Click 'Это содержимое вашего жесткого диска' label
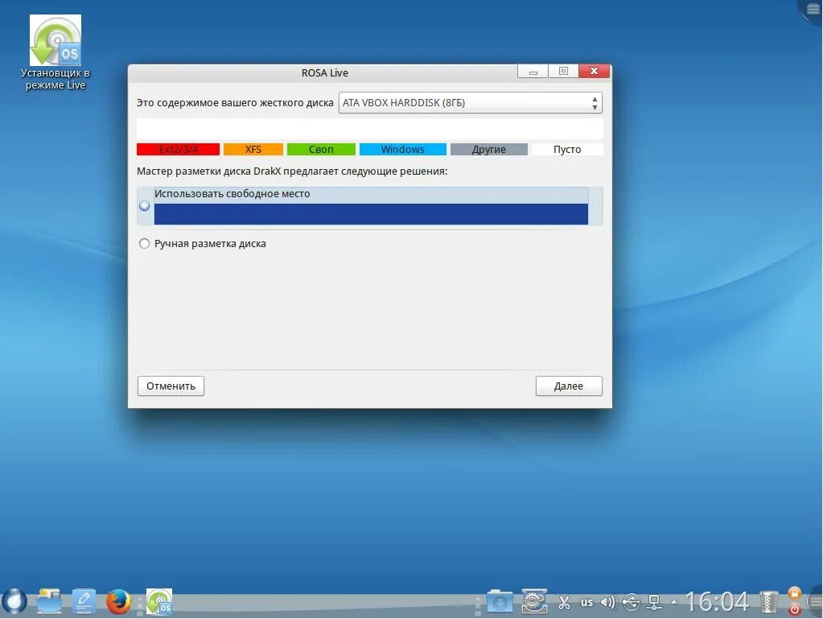The width and height of the screenshot is (823, 619). tap(235, 103)
